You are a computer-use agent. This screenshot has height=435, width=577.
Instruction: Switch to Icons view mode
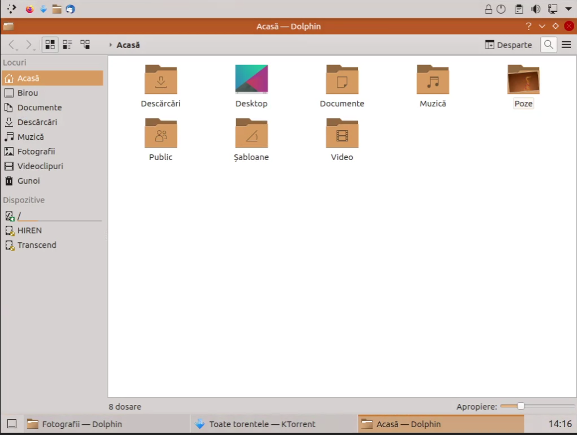pos(50,45)
